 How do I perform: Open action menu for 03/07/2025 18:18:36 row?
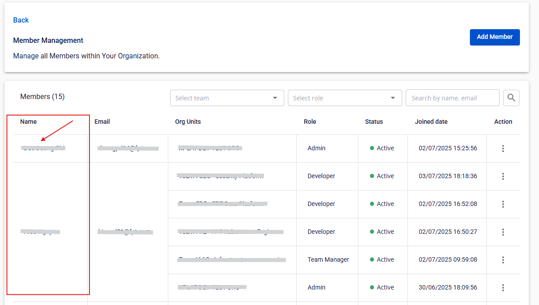[x=503, y=176]
